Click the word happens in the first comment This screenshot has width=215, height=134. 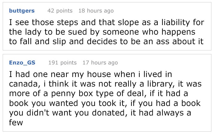(x=178, y=32)
